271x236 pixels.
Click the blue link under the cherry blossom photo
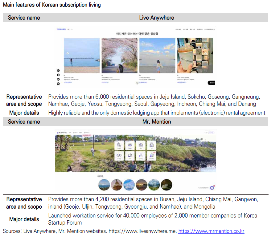[105, 82]
